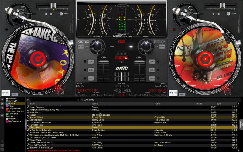Expand the Cloud Lists tree node
243x152 pixels.
point(5,114)
